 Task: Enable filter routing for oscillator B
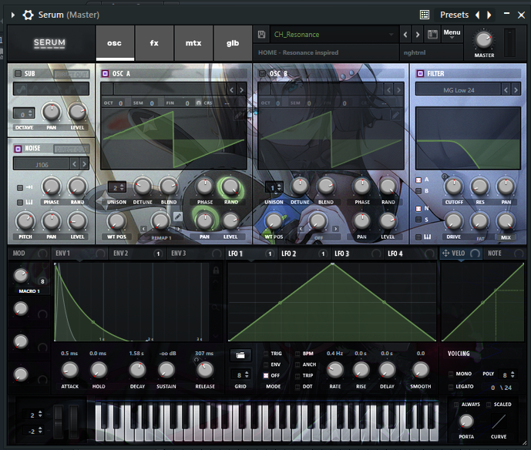click(418, 191)
